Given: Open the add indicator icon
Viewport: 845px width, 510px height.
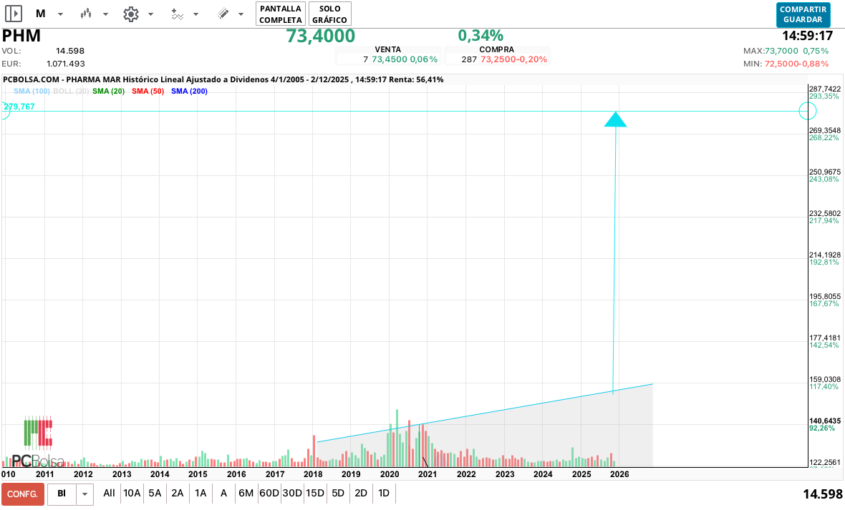Looking at the screenshot, I should tap(178, 14).
